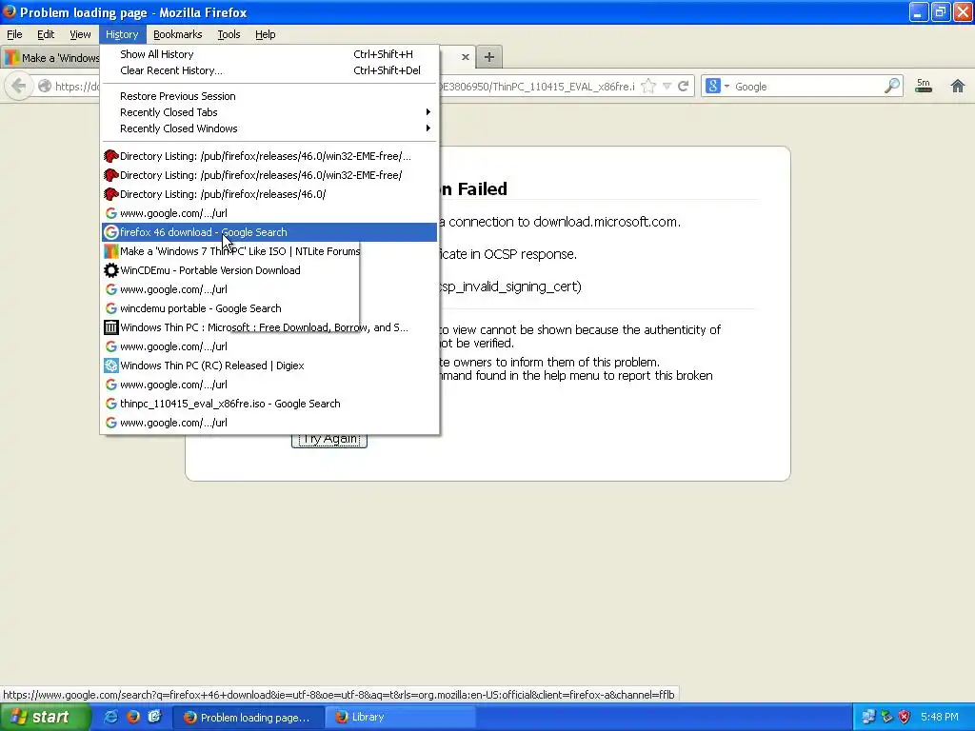Open Windows Thin PC (RC) Released Digiex entry
This screenshot has height=731, width=975.
tap(269, 365)
